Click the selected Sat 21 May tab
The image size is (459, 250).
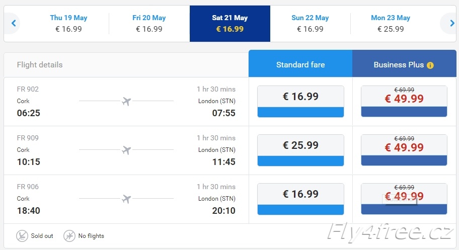[x=230, y=24]
